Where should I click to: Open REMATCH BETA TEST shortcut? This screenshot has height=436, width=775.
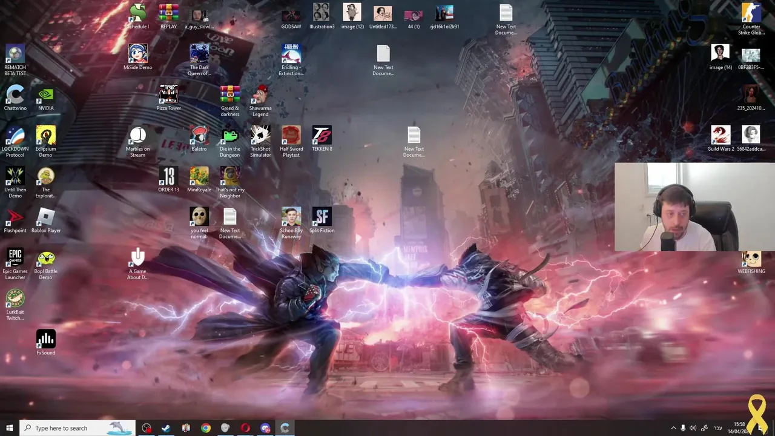(15, 60)
